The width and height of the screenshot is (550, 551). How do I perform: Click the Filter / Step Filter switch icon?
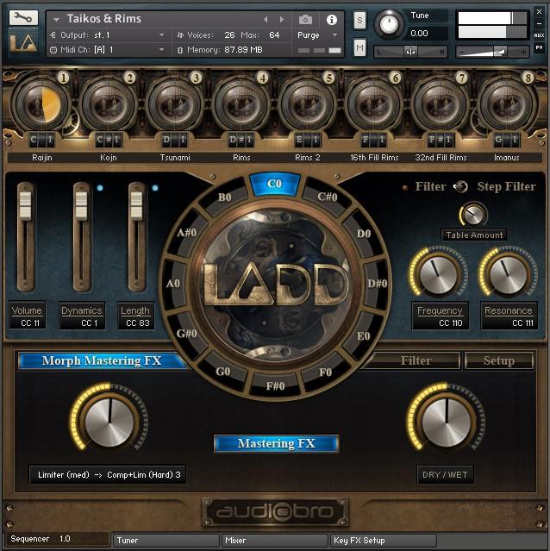click(460, 186)
